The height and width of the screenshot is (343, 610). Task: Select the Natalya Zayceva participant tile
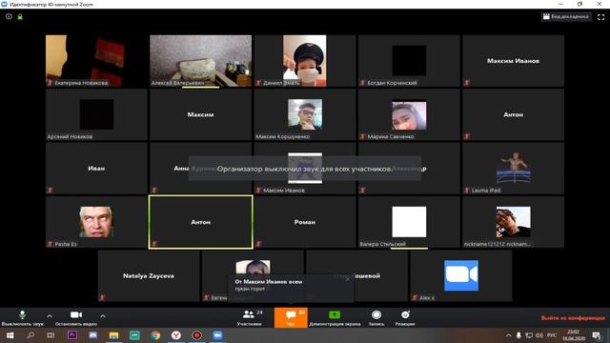click(149, 275)
